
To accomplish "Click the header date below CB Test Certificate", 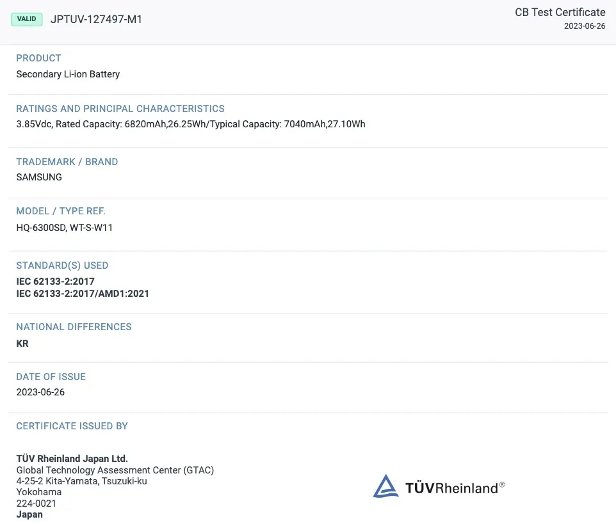I will (584, 26).
